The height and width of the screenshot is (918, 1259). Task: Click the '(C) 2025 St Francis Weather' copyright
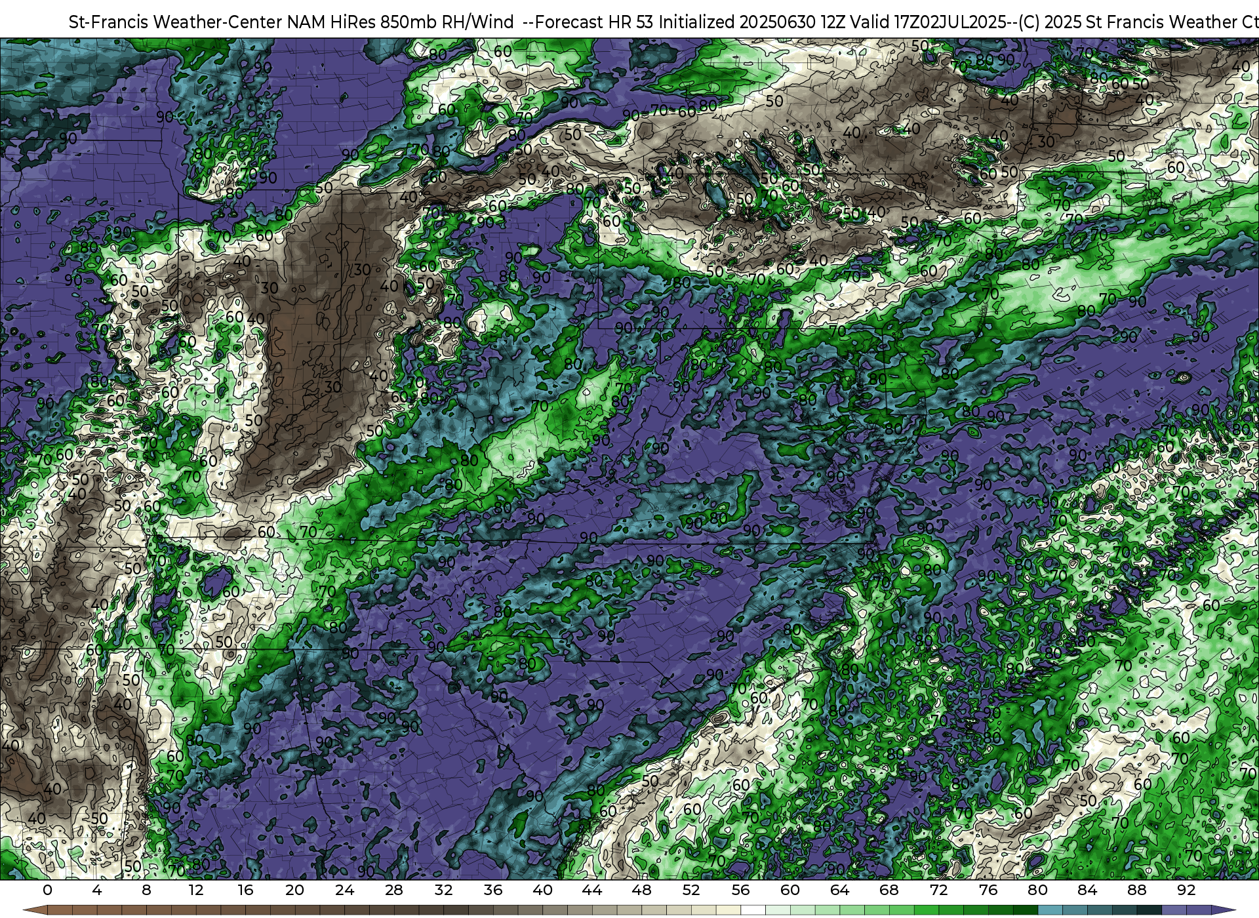[1128, 22]
